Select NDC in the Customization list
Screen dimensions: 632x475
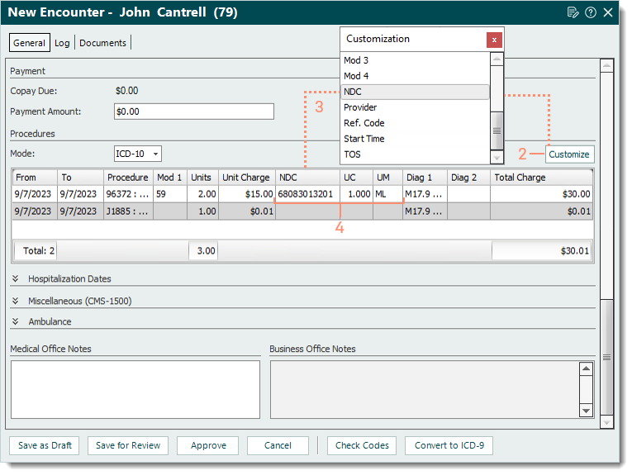(415, 92)
